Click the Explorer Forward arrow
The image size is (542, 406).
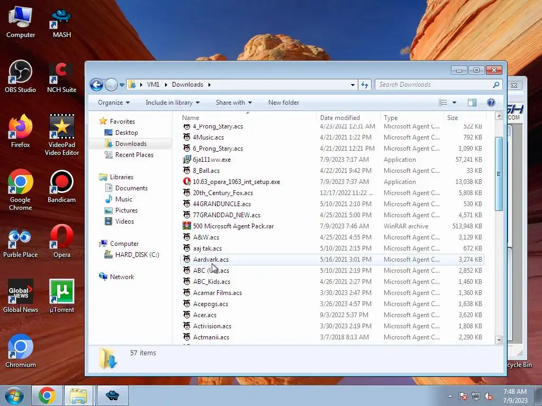click(111, 85)
